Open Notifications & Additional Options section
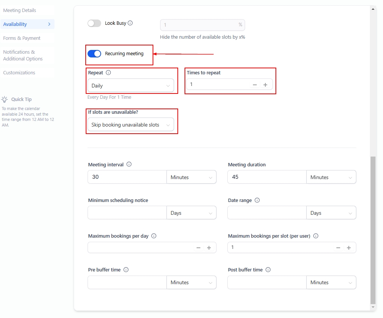383x318 pixels. click(23, 56)
